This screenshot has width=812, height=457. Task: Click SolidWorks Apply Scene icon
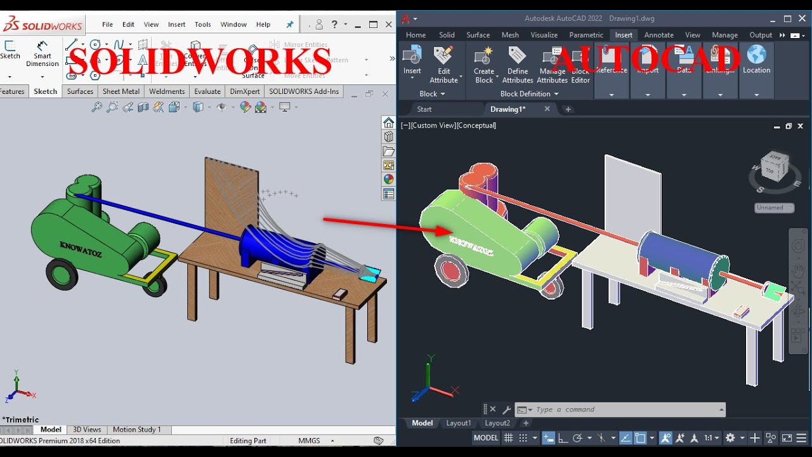[x=261, y=107]
